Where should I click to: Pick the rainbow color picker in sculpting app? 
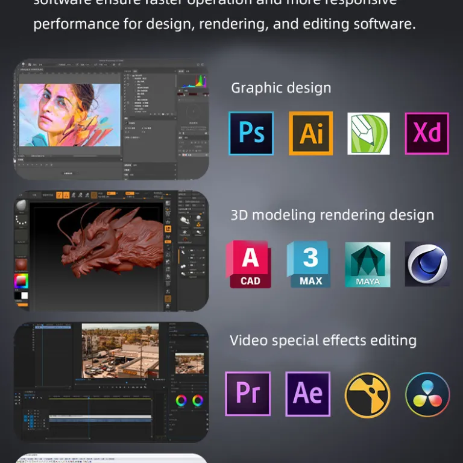(x=21, y=281)
